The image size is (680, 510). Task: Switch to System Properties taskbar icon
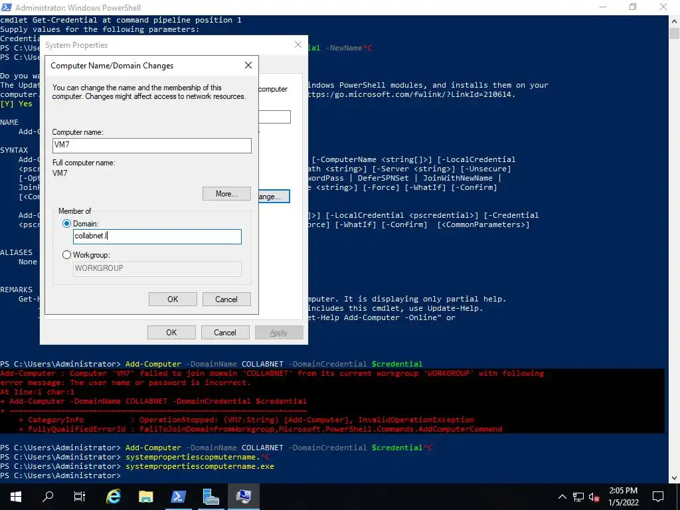coord(244,497)
